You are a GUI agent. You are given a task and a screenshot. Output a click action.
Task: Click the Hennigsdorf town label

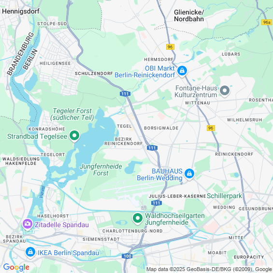21,11
